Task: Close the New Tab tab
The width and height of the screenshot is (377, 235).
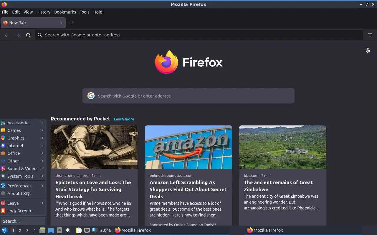Action: [x=61, y=23]
